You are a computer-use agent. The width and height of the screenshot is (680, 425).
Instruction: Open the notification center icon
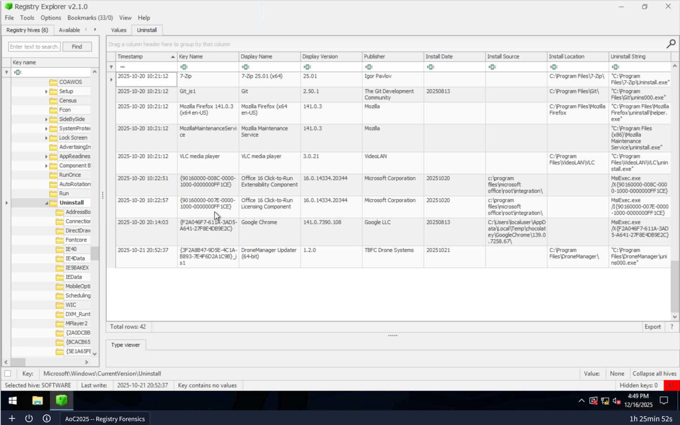click(664, 401)
